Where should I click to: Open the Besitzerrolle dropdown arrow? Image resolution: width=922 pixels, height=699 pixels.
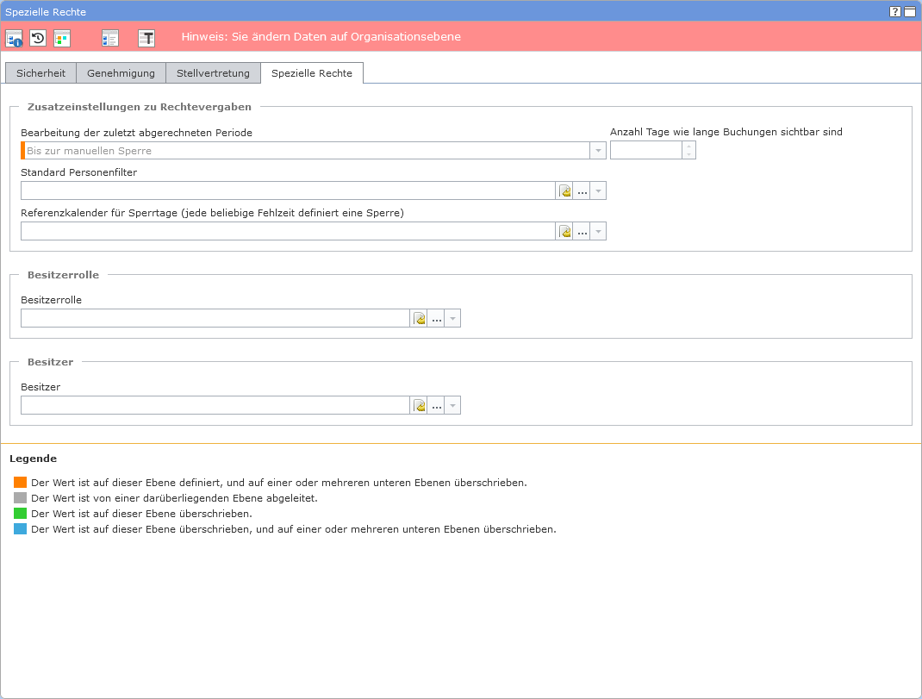[x=453, y=319]
